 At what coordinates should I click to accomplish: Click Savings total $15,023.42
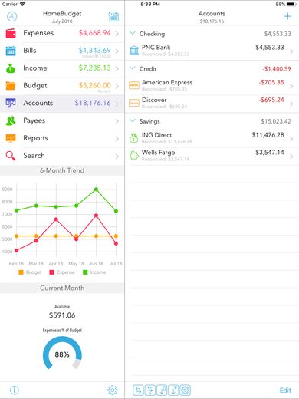[x=276, y=121]
